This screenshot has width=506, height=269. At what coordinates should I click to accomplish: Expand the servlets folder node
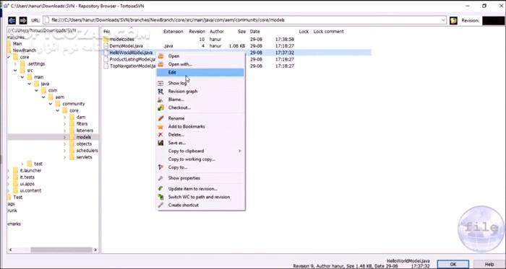65,157
